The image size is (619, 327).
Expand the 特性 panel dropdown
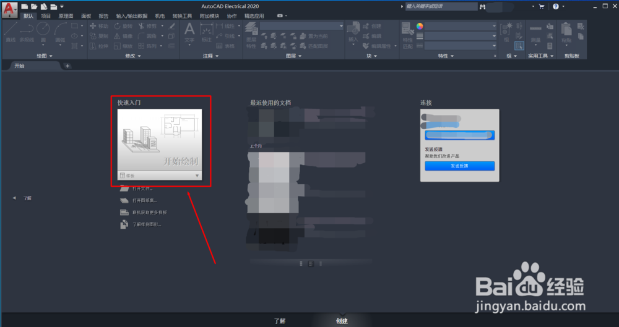click(446, 56)
